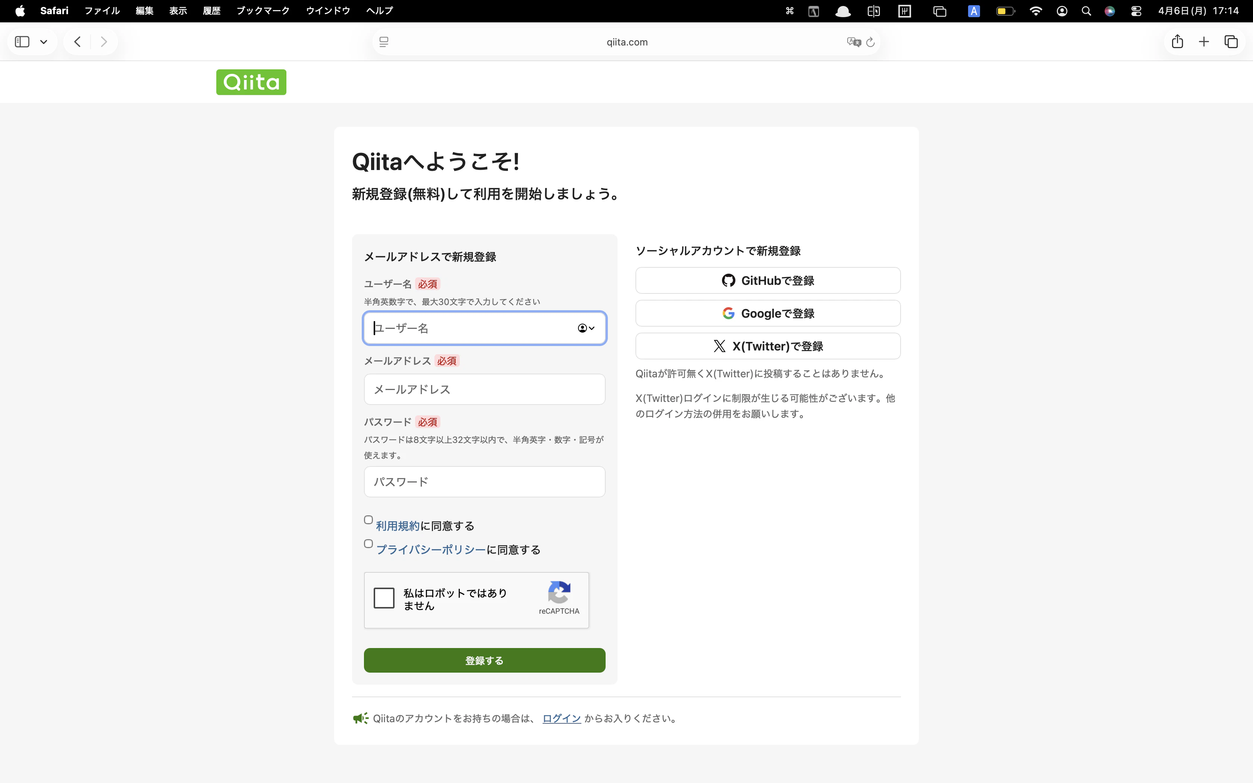Click the cloud icon in the menu bar
The image size is (1253, 783).
click(x=843, y=11)
